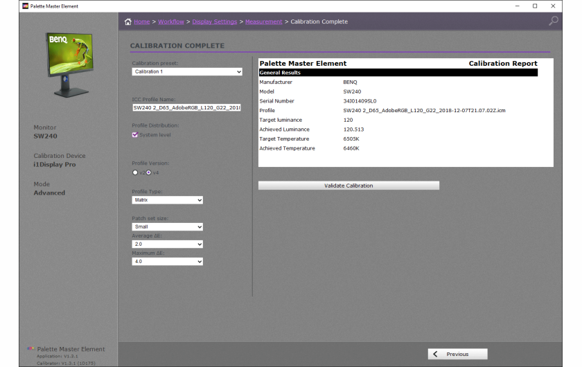Click the General Results header bar
Screen dimensions: 582x367
(398, 73)
